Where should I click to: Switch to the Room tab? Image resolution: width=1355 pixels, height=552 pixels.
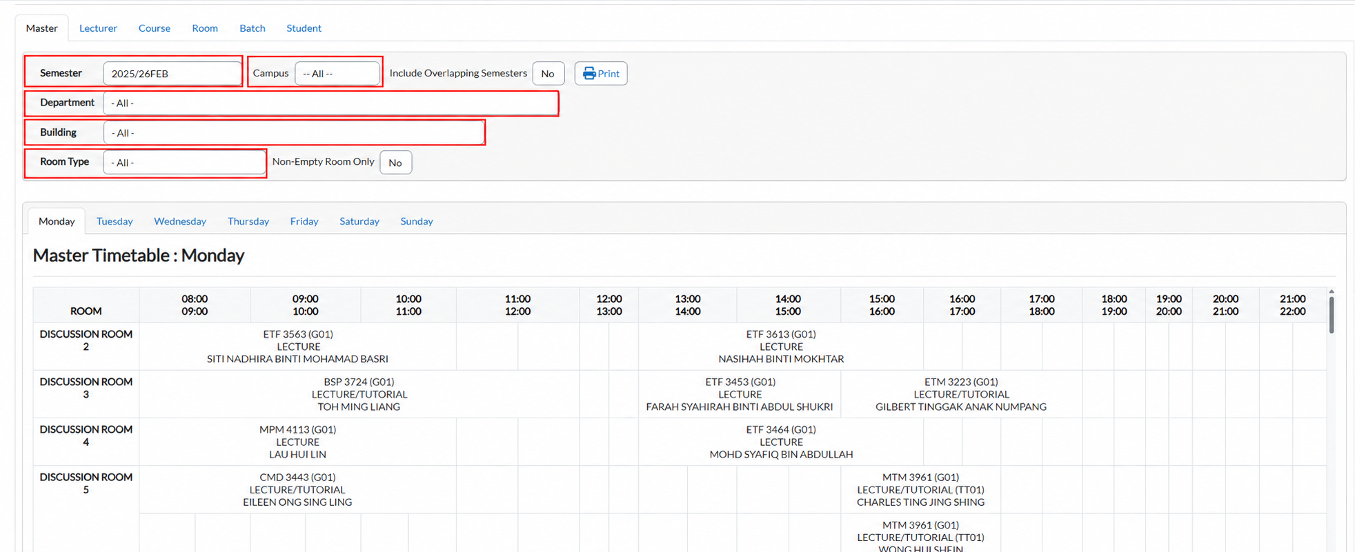tap(205, 28)
